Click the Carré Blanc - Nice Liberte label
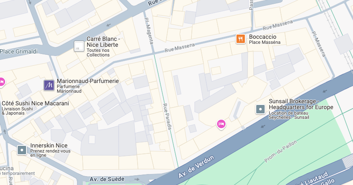Viewport: 353px width, 185px height. (x=103, y=42)
